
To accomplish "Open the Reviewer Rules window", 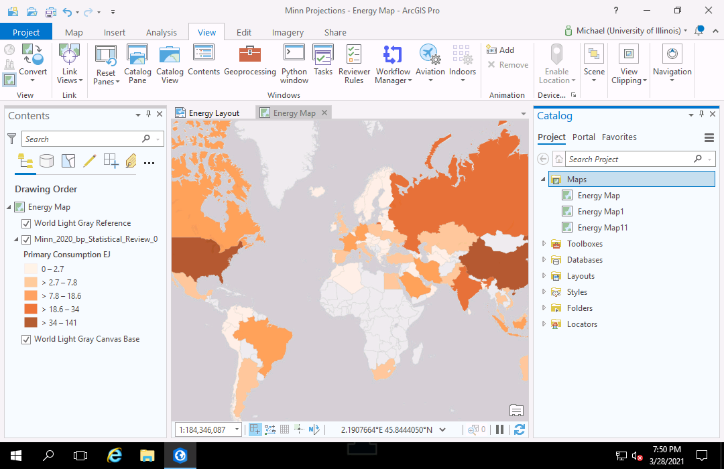I will [x=354, y=60].
